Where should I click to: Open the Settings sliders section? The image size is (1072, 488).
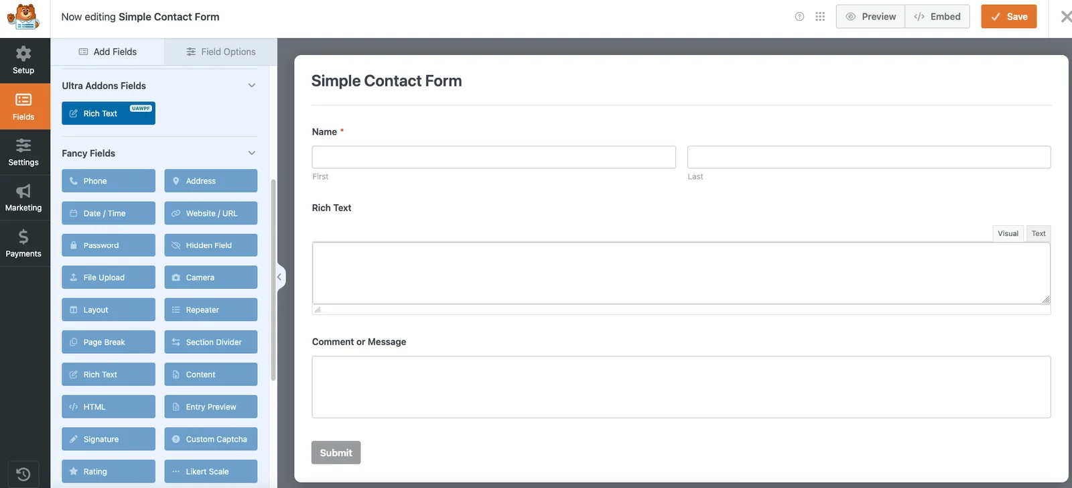pyautogui.click(x=23, y=153)
